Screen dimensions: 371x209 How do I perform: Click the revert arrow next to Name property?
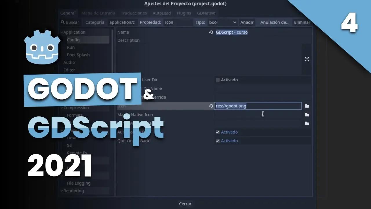tap(211, 32)
